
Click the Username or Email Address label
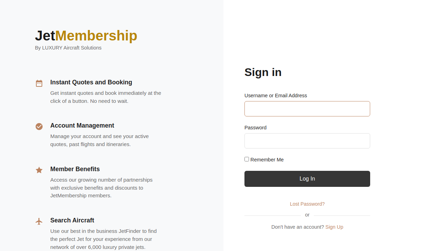click(276, 96)
